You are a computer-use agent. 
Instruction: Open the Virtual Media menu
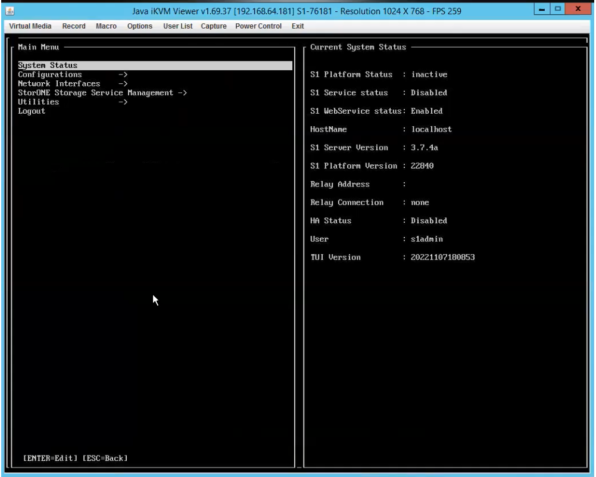click(30, 26)
